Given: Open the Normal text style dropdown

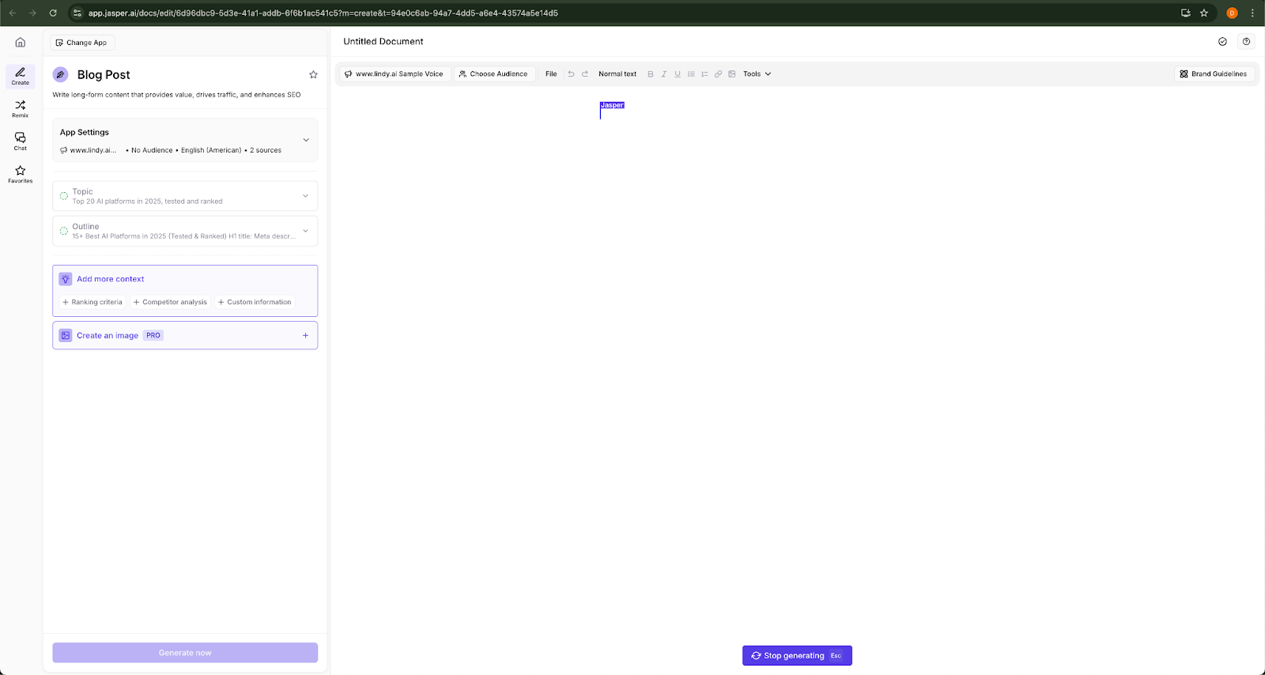Looking at the screenshot, I should pyautogui.click(x=617, y=74).
